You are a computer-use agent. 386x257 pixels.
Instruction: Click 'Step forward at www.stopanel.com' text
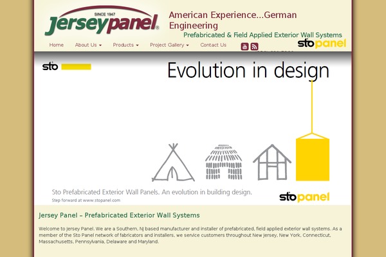(x=86, y=200)
